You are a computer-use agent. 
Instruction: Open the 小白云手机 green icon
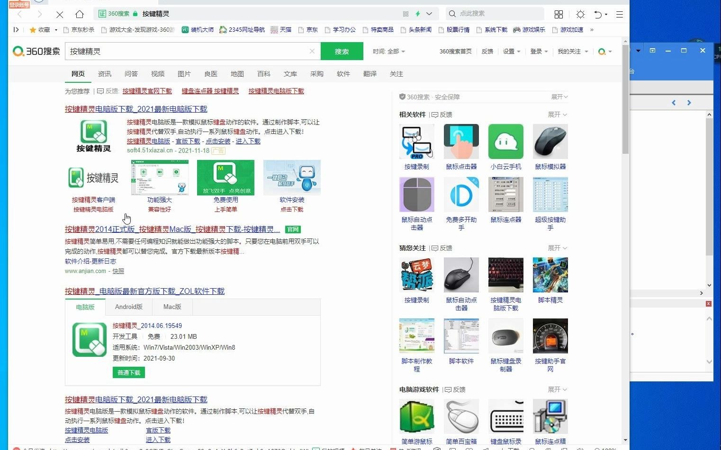point(506,141)
